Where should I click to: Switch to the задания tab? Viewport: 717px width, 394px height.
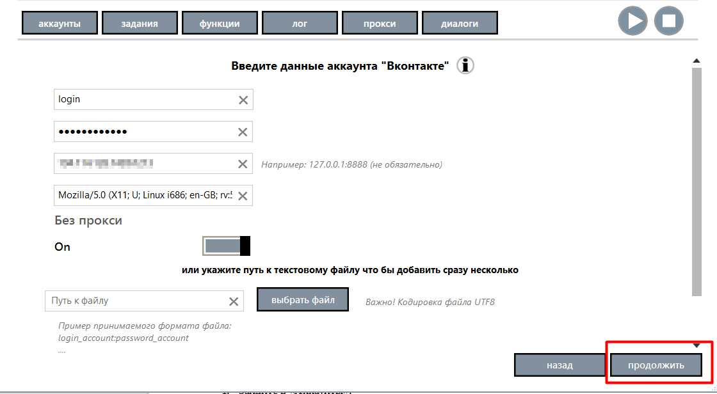pos(140,23)
